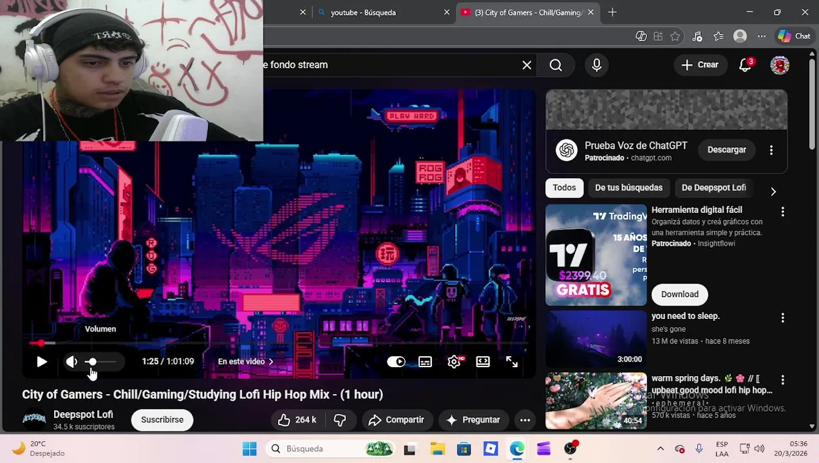Dislike the video with thumbs down
The width and height of the screenshot is (819, 463).
[340, 420]
